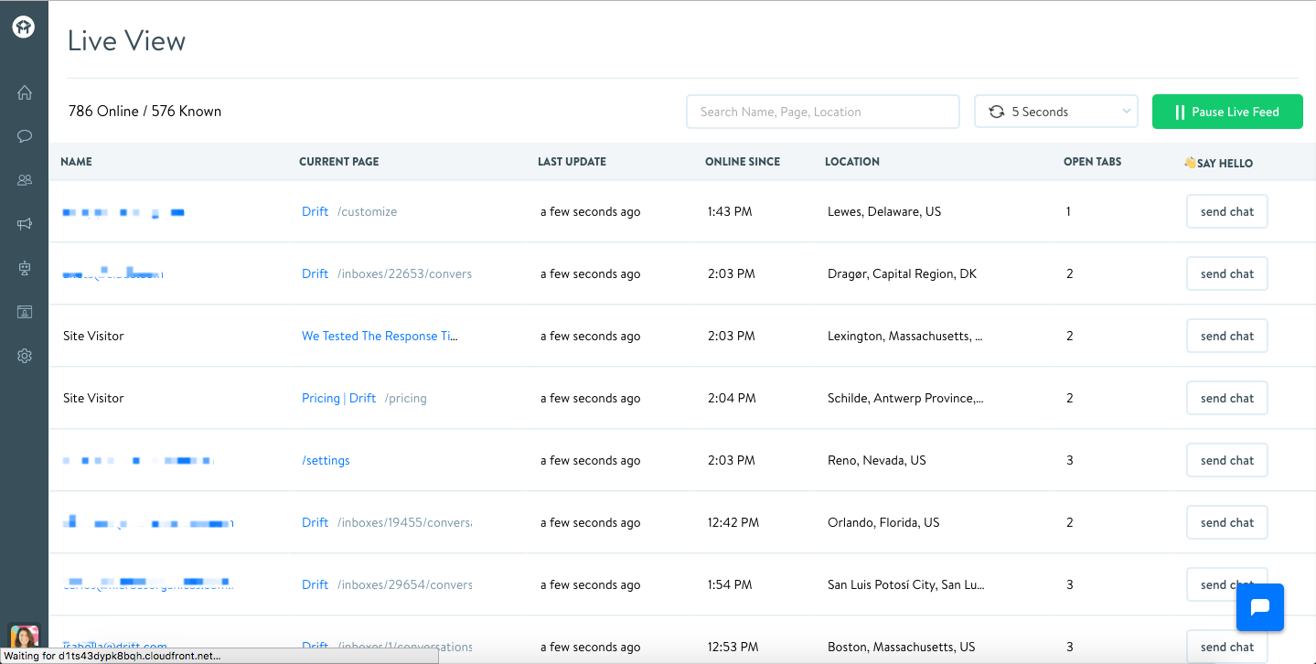Click the 'Orlando, Florida, US' location cell
Image resolution: width=1316 pixels, height=664 pixels.
coord(883,522)
